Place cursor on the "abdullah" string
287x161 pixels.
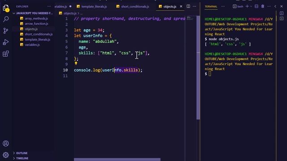tap(104, 42)
